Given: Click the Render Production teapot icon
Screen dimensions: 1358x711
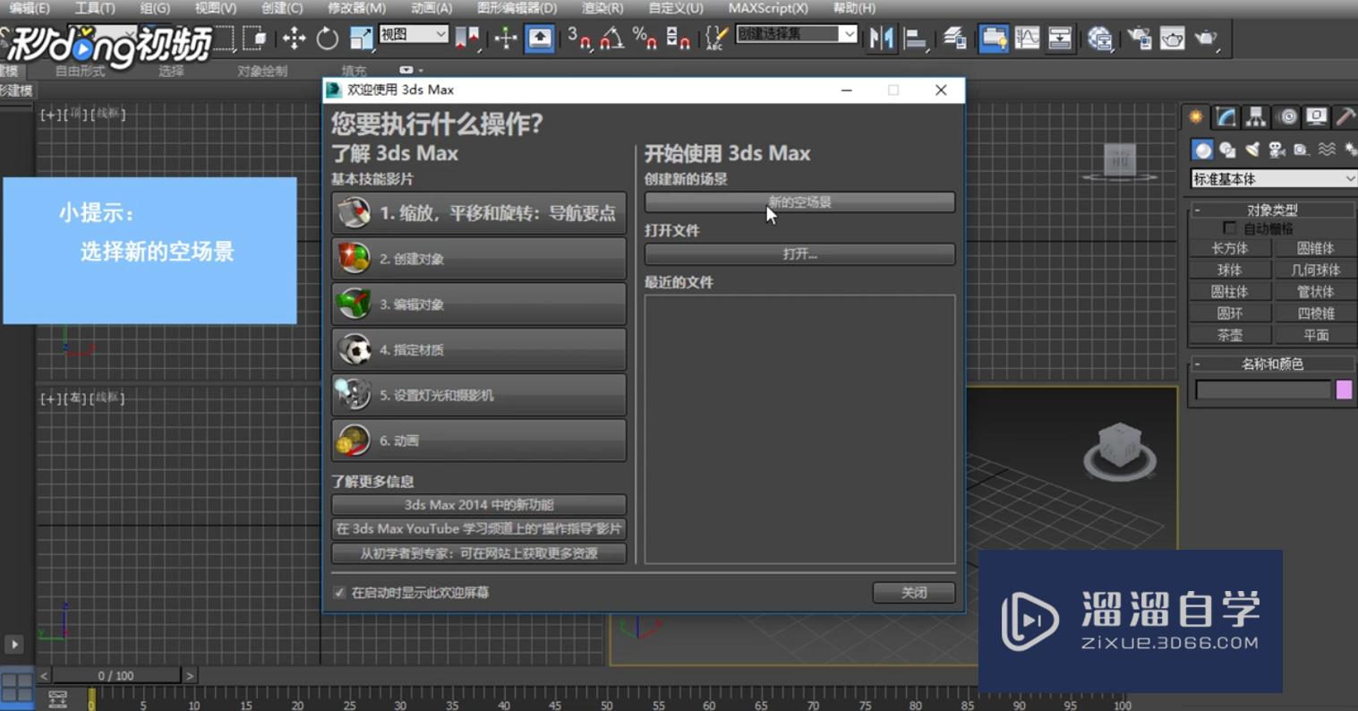Looking at the screenshot, I should [1206, 38].
